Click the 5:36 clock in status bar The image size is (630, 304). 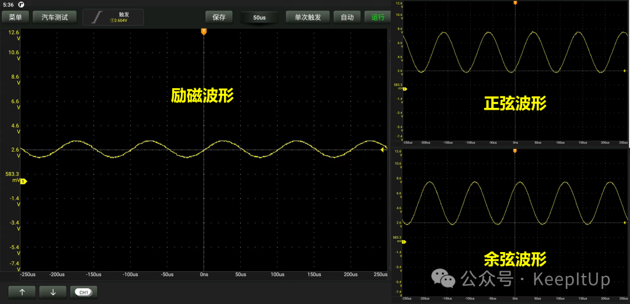[8, 5]
